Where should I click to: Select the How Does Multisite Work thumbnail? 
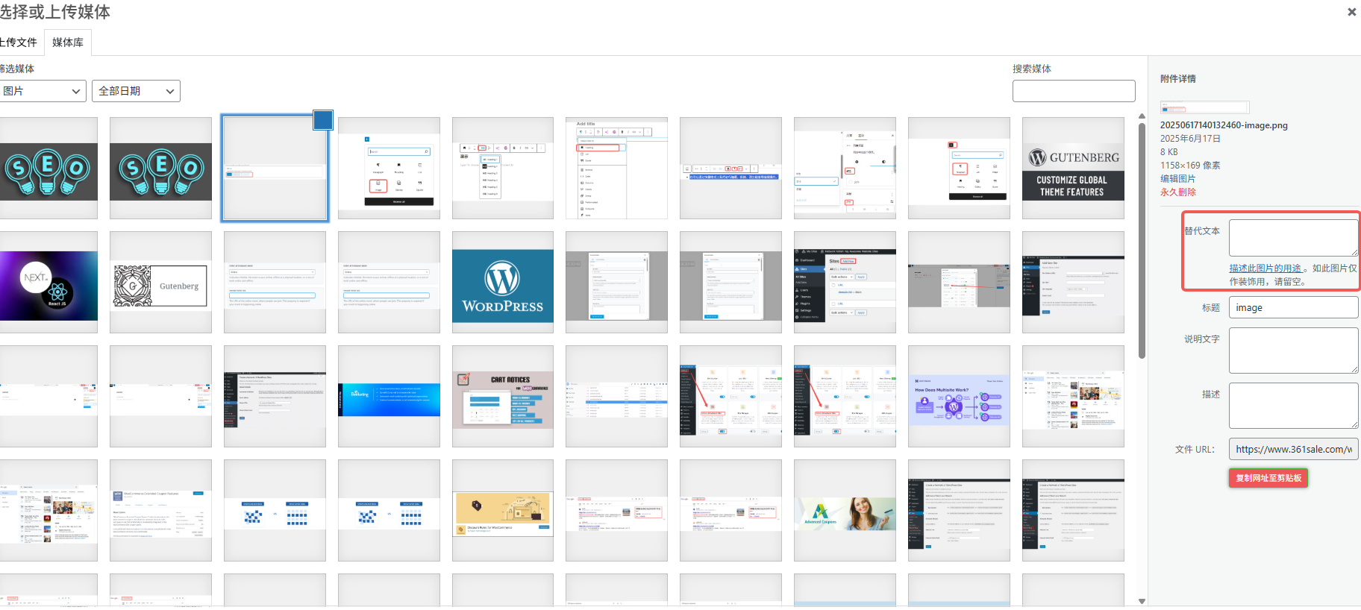[959, 396]
